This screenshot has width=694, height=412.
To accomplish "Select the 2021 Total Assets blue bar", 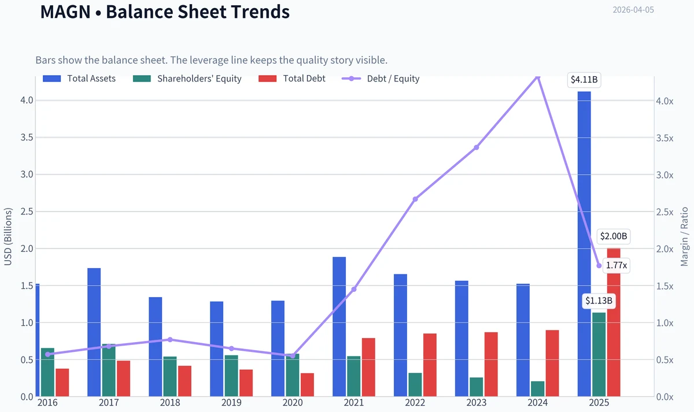I will pyautogui.click(x=339, y=326).
